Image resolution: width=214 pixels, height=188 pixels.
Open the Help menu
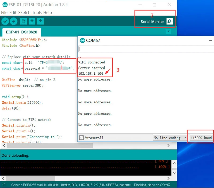(x=48, y=13)
